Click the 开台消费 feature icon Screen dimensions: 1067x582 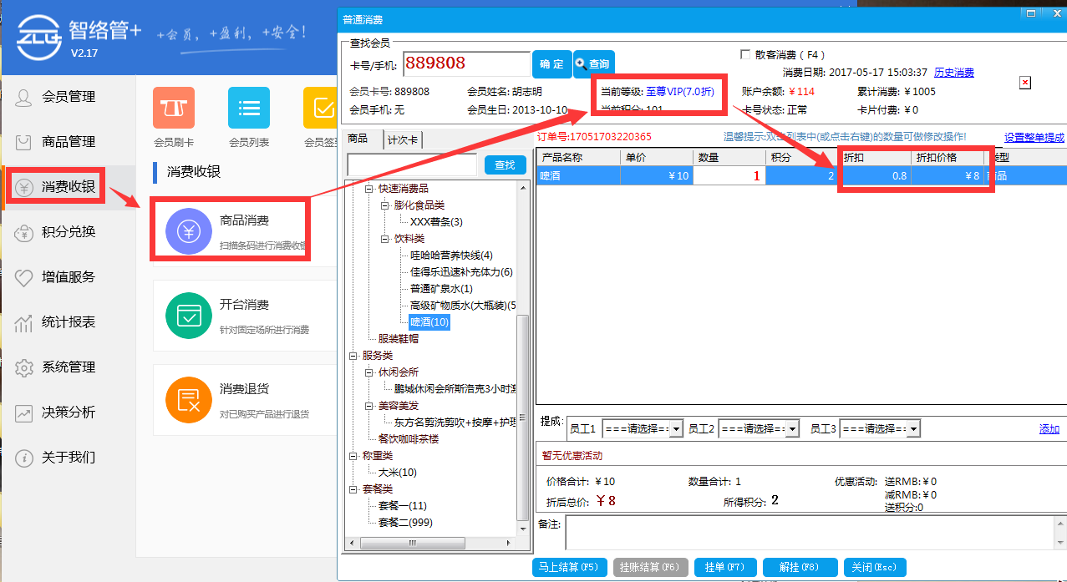(x=191, y=316)
